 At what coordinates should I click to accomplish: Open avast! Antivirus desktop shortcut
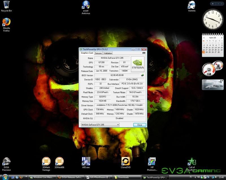click(86, 5)
